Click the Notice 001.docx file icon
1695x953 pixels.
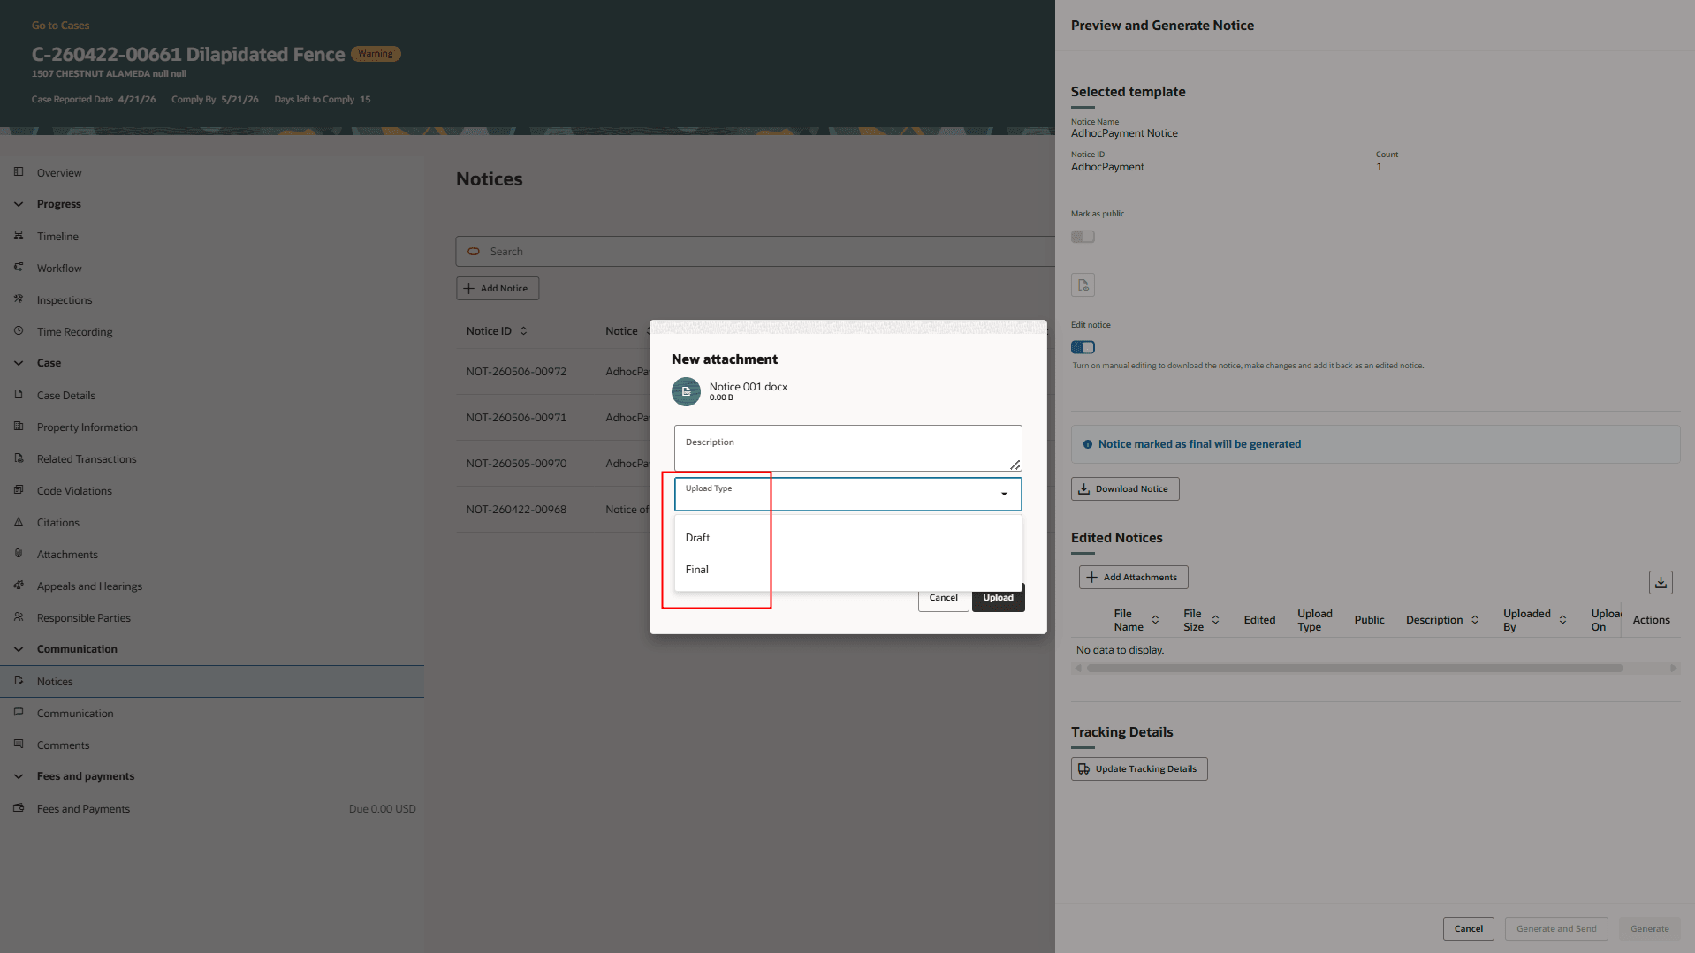click(x=686, y=391)
